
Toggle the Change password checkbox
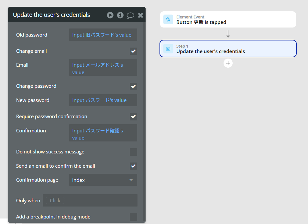(133, 86)
